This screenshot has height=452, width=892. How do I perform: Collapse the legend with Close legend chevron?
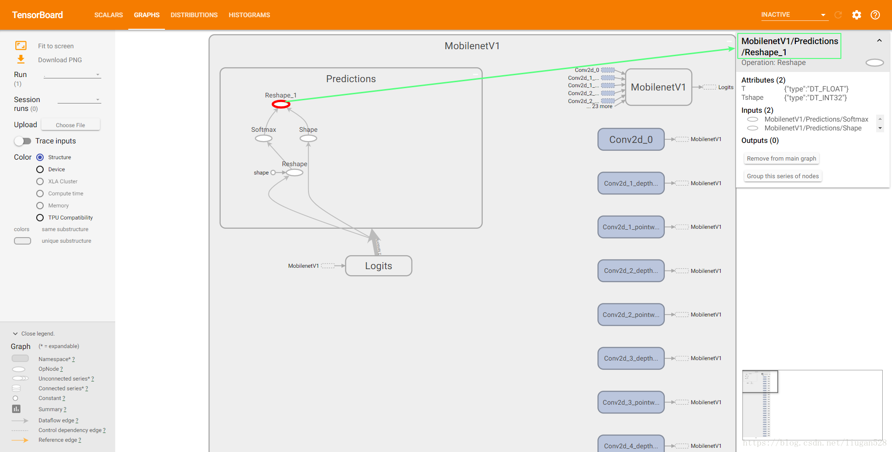[x=15, y=334]
